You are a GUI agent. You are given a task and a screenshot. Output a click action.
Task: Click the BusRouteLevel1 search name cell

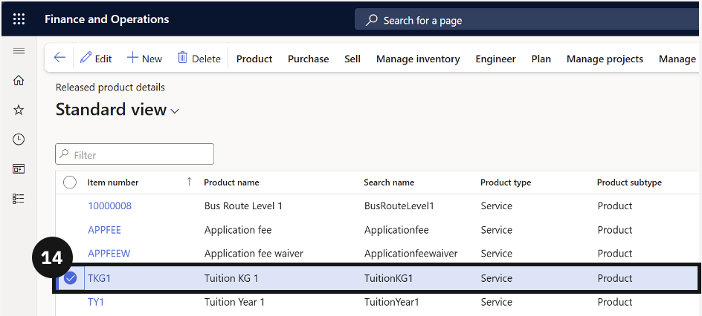pos(399,205)
